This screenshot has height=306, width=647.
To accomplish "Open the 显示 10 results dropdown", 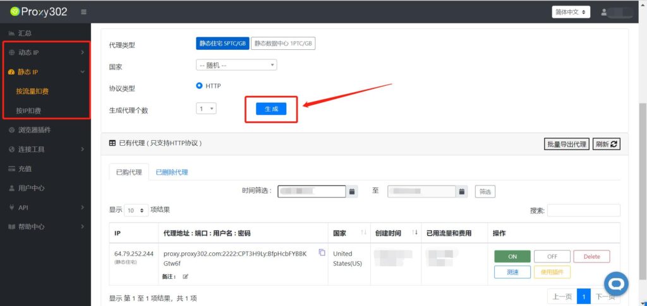I will pos(136,210).
